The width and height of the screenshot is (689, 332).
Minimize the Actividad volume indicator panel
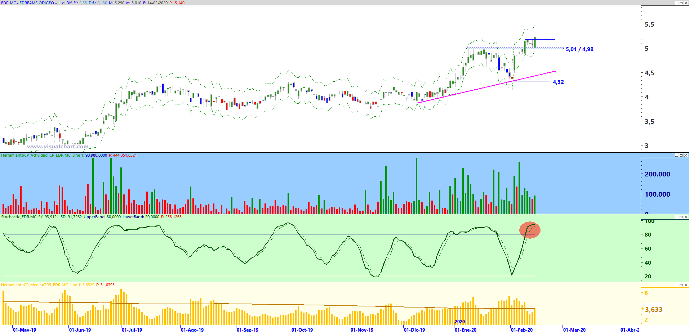point(676,155)
